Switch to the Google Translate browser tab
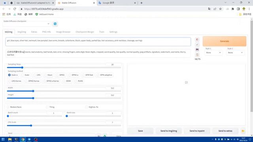 coord(117,3)
